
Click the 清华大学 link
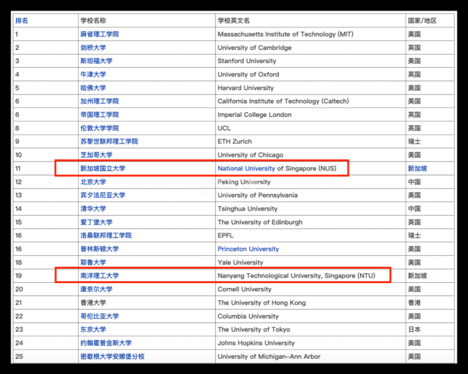(93, 209)
